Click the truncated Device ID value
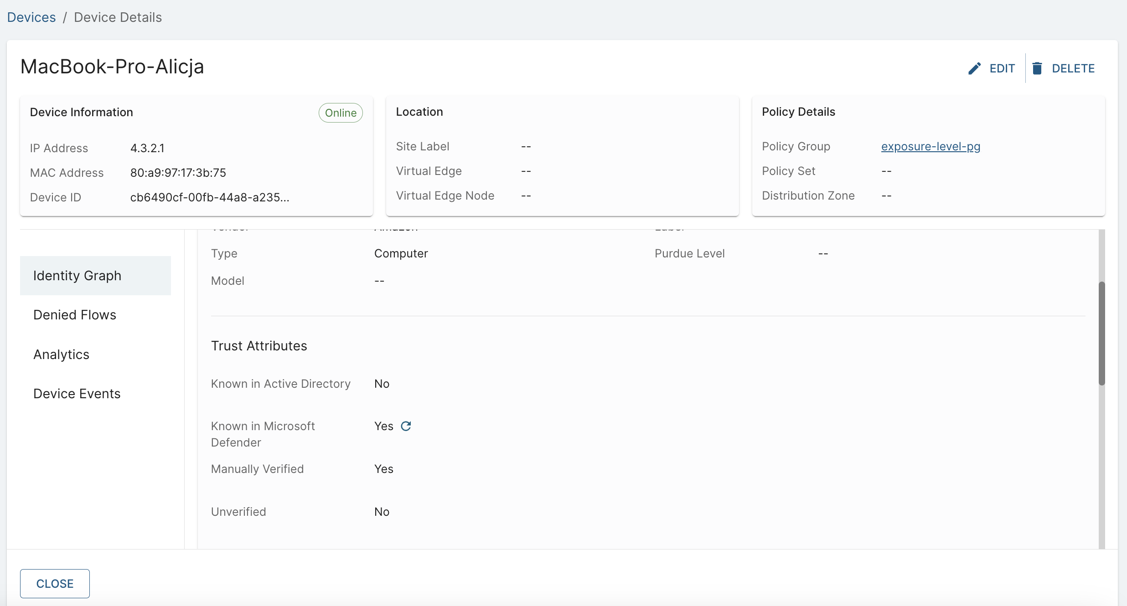The height and width of the screenshot is (606, 1127). click(x=210, y=197)
